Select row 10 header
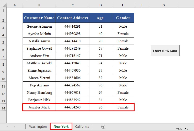 coord(3,78)
